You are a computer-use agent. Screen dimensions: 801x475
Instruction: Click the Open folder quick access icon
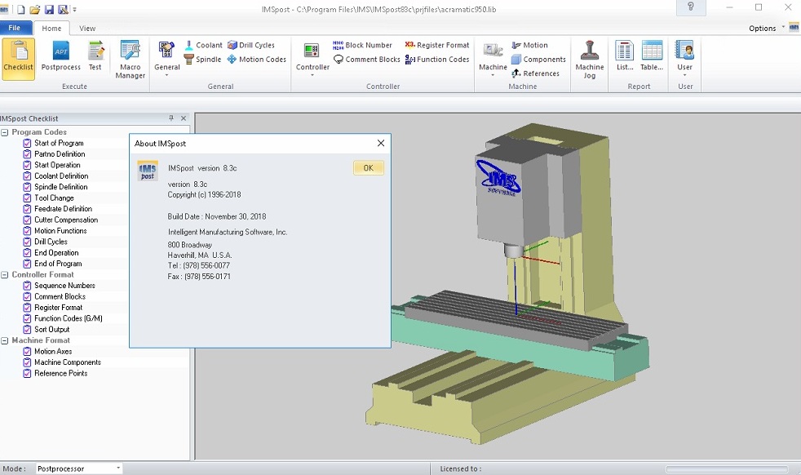tap(35, 9)
